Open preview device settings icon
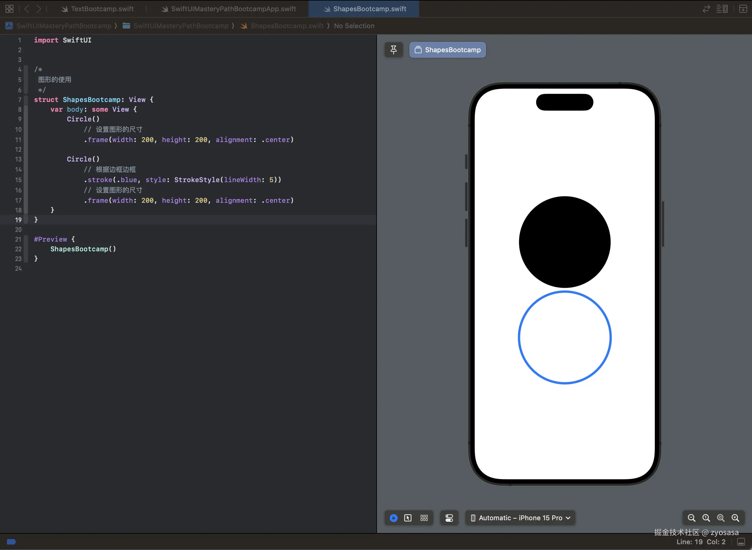The width and height of the screenshot is (752, 550). pos(449,518)
